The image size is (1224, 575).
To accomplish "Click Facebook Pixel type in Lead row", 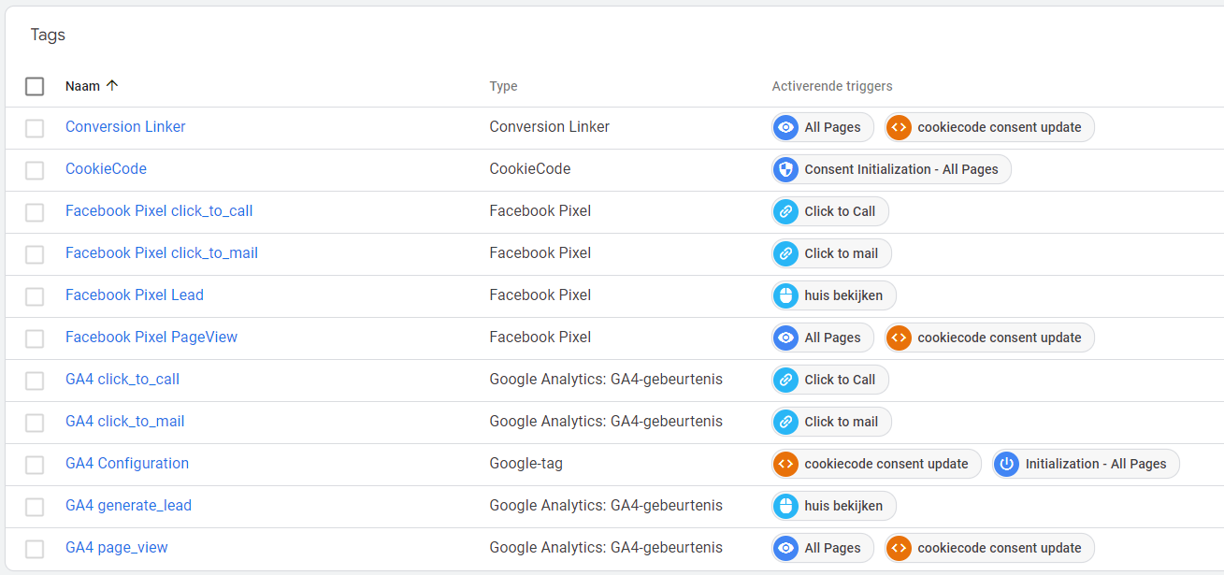I will [540, 295].
